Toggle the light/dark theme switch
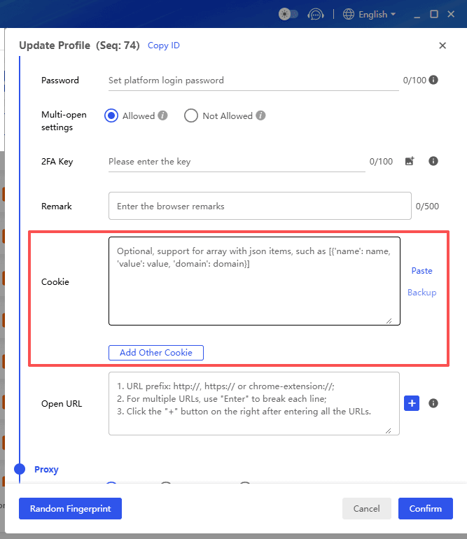The image size is (467, 539). click(x=288, y=14)
